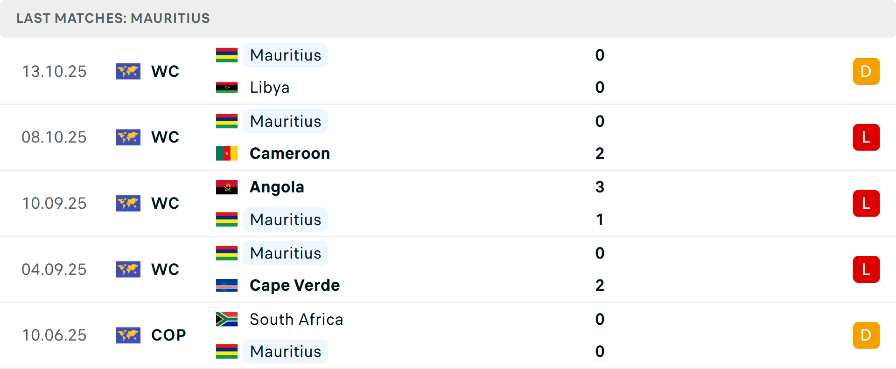Click world map icon beside COP
The height and width of the screenshot is (369, 896).
tap(128, 335)
